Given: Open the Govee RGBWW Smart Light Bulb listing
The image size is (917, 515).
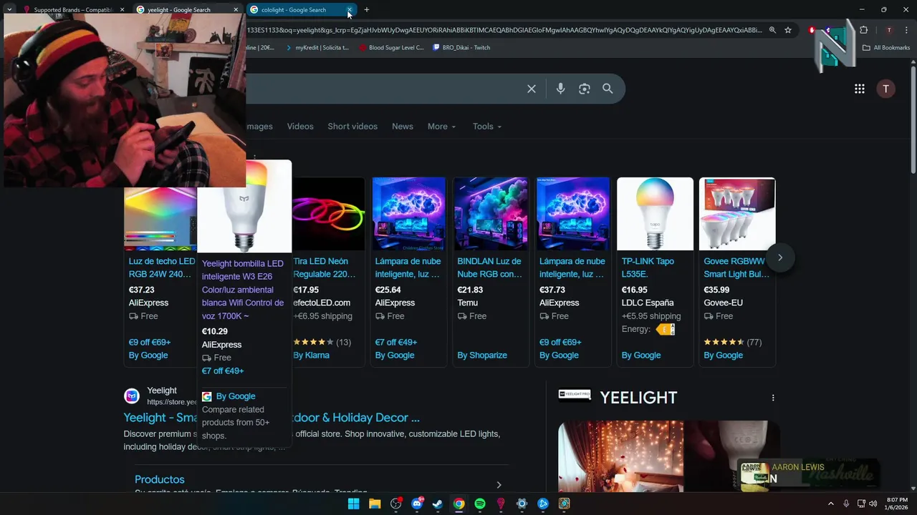Looking at the screenshot, I should point(736,268).
